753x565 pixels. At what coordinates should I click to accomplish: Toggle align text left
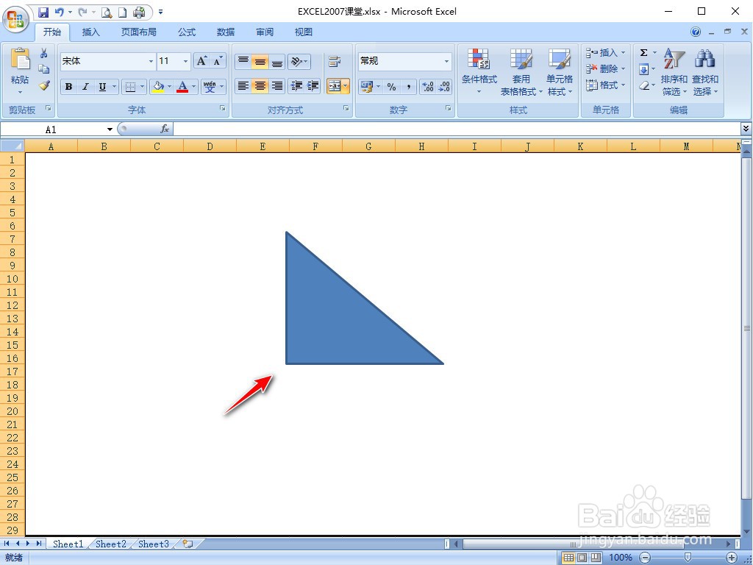click(x=243, y=87)
